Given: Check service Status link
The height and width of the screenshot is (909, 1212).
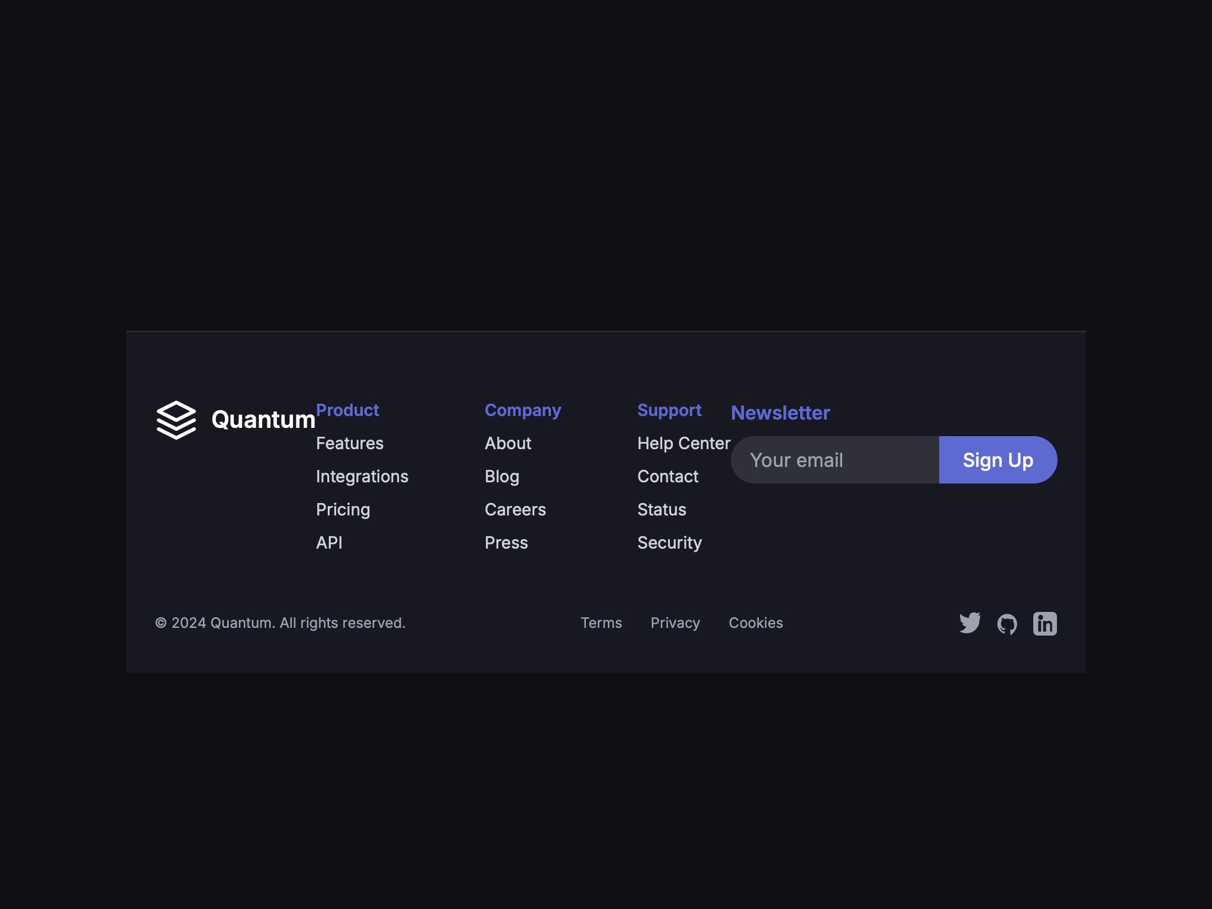Looking at the screenshot, I should coord(662,509).
